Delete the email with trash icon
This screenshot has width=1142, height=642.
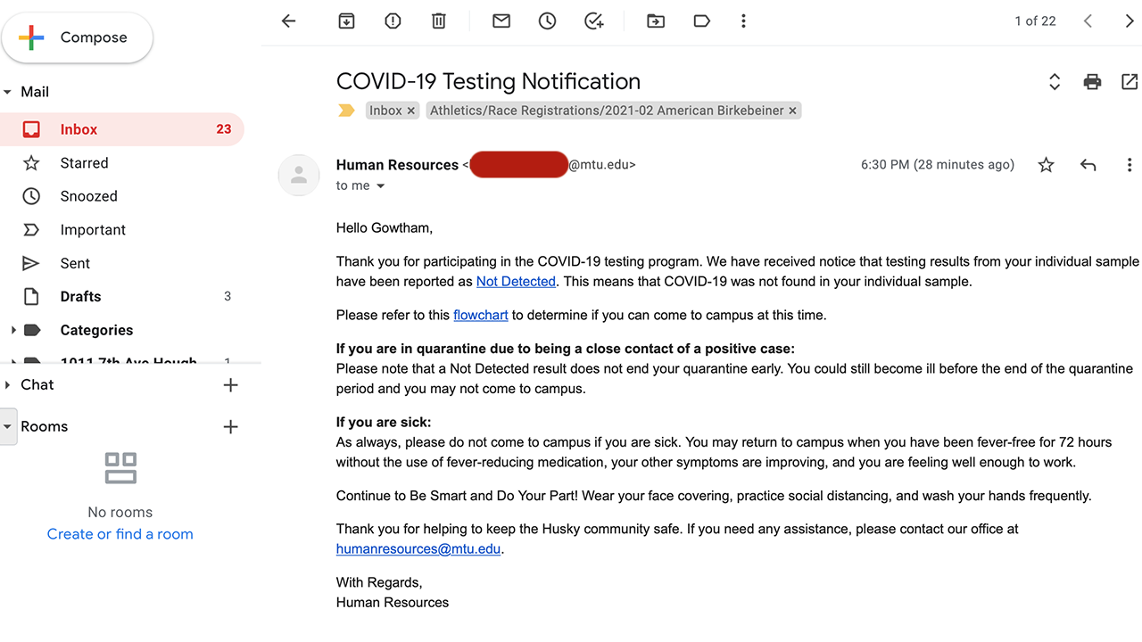pos(439,21)
